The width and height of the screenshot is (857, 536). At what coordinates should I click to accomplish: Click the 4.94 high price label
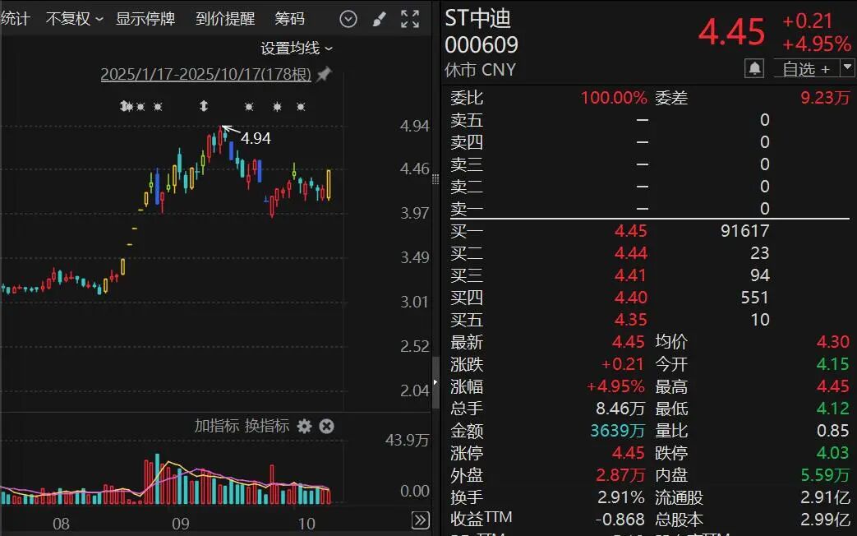coord(256,138)
